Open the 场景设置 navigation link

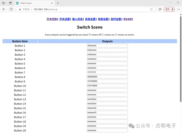(103, 19)
